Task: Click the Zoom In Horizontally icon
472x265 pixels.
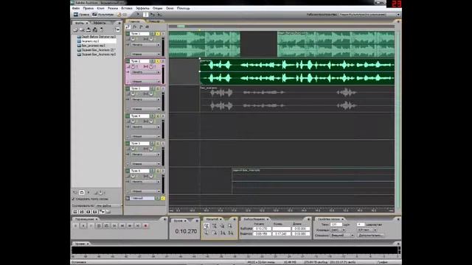Action: click(x=206, y=226)
